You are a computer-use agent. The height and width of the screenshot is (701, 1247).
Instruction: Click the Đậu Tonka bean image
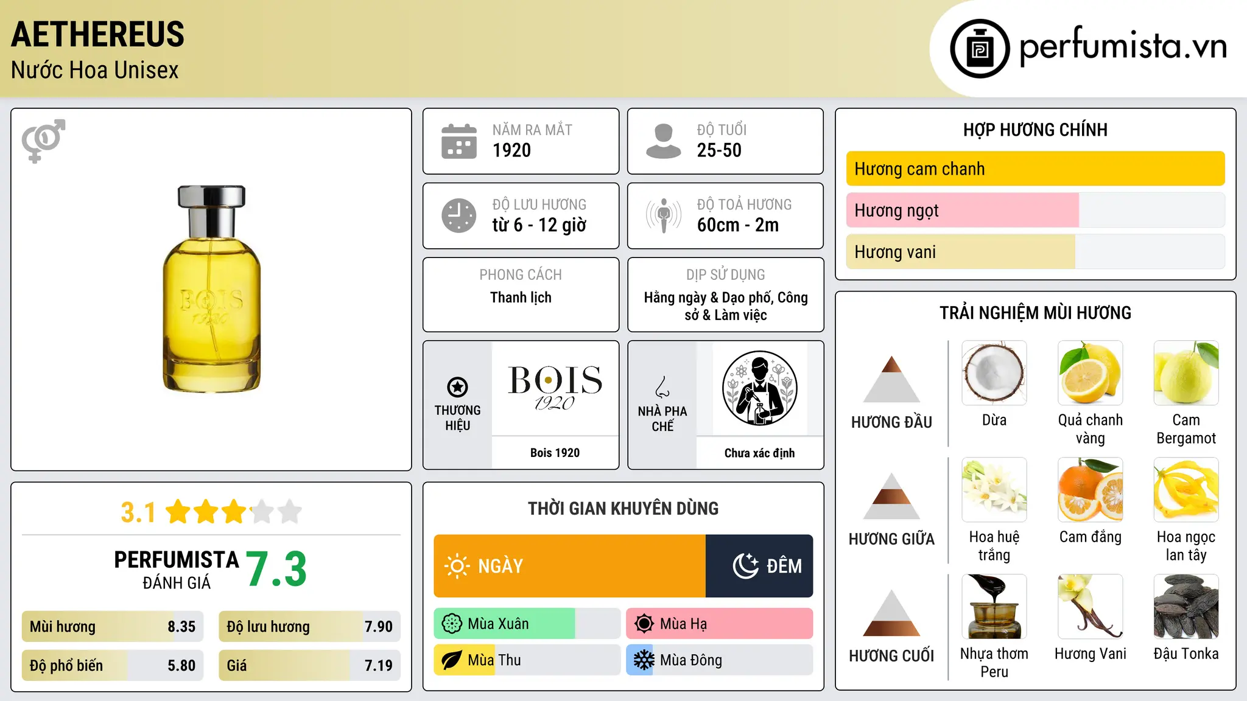pyautogui.click(x=1186, y=607)
